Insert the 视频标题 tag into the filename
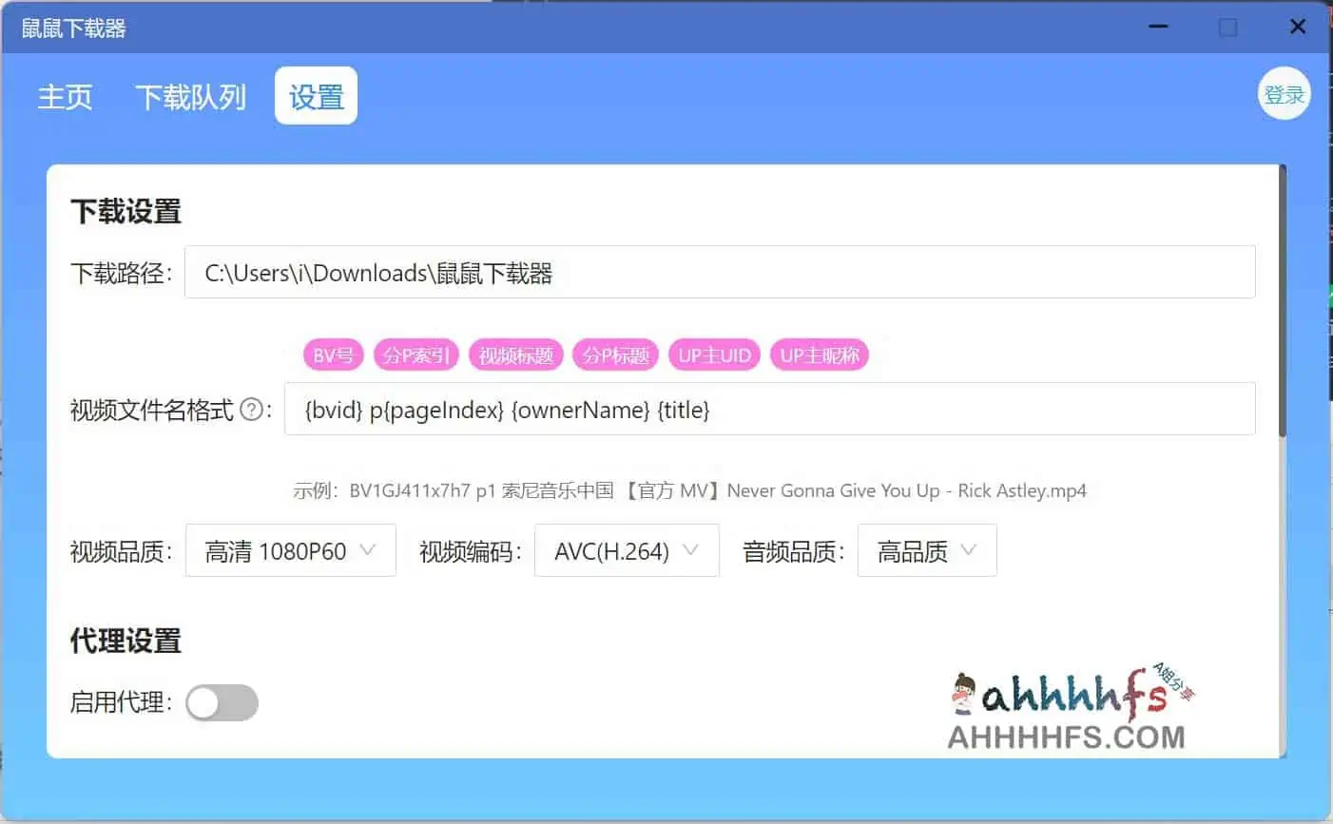Image resolution: width=1333 pixels, height=824 pixels. 516,355
